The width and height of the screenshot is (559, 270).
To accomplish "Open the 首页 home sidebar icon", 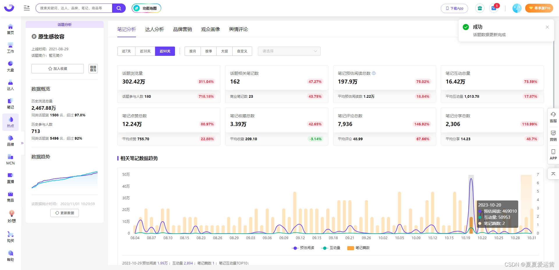I will [10, 29].
